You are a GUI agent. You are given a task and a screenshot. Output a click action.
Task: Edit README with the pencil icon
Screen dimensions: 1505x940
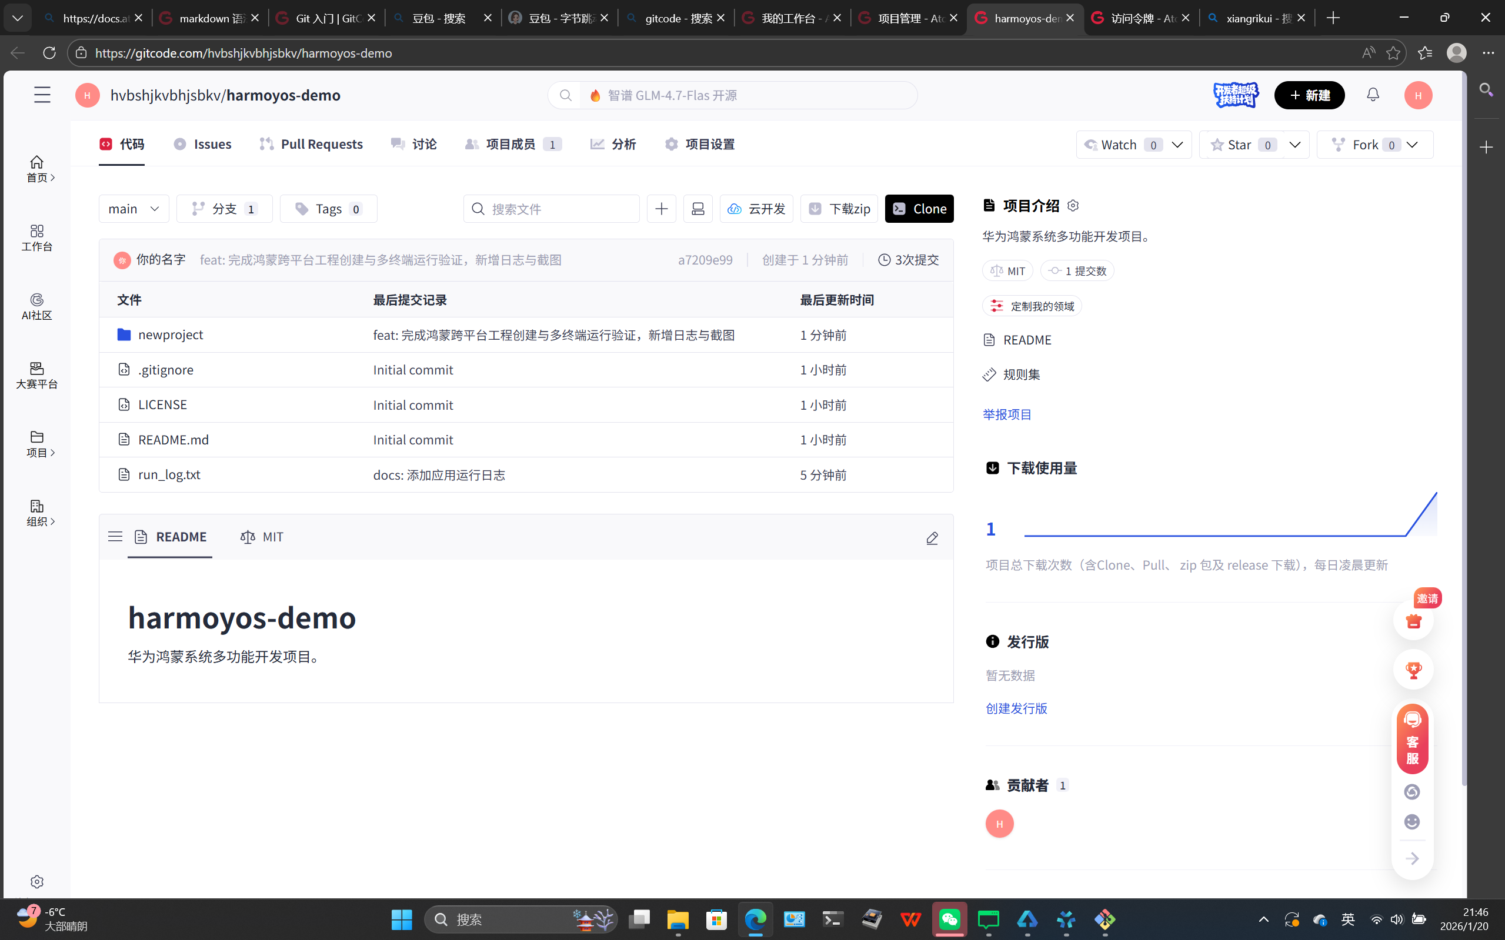point(932,538)
